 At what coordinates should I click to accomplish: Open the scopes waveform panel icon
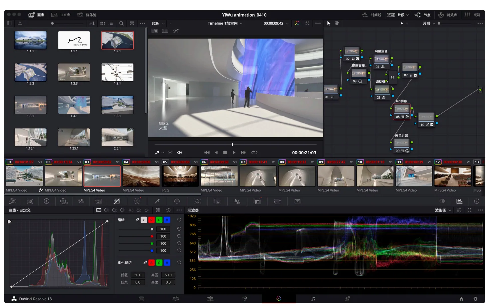click(459, 201)
